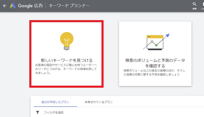This screenshot has width=204, height=117.
Task: Switch to 共有されているプラン tab
Action: pos(99,102)
